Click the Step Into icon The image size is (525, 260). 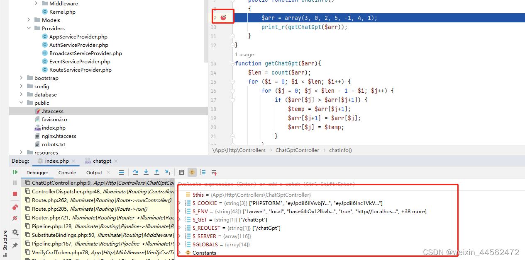(x=146, y=172)
